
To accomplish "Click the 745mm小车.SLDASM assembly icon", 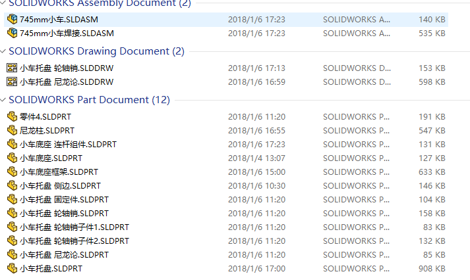I will tap(12, 19).
